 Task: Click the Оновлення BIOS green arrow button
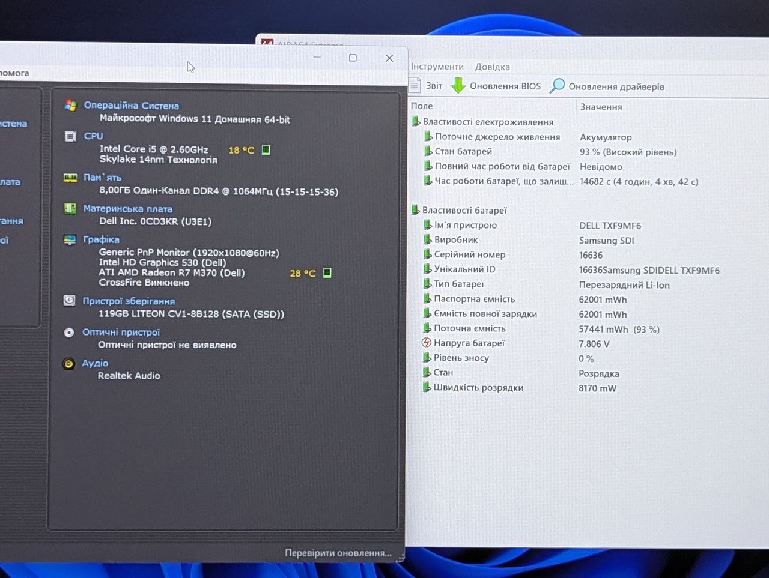[x=496, y=86]
